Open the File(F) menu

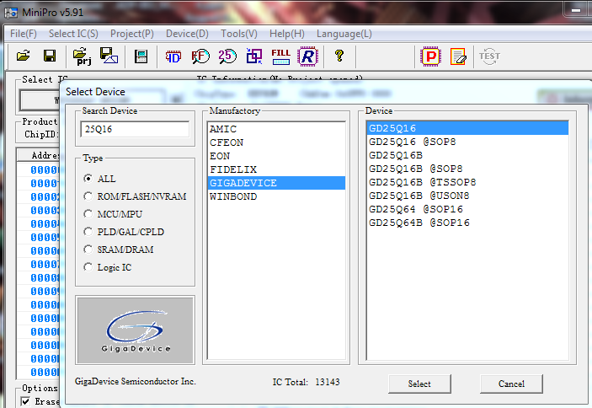click(x=24, y=34)
